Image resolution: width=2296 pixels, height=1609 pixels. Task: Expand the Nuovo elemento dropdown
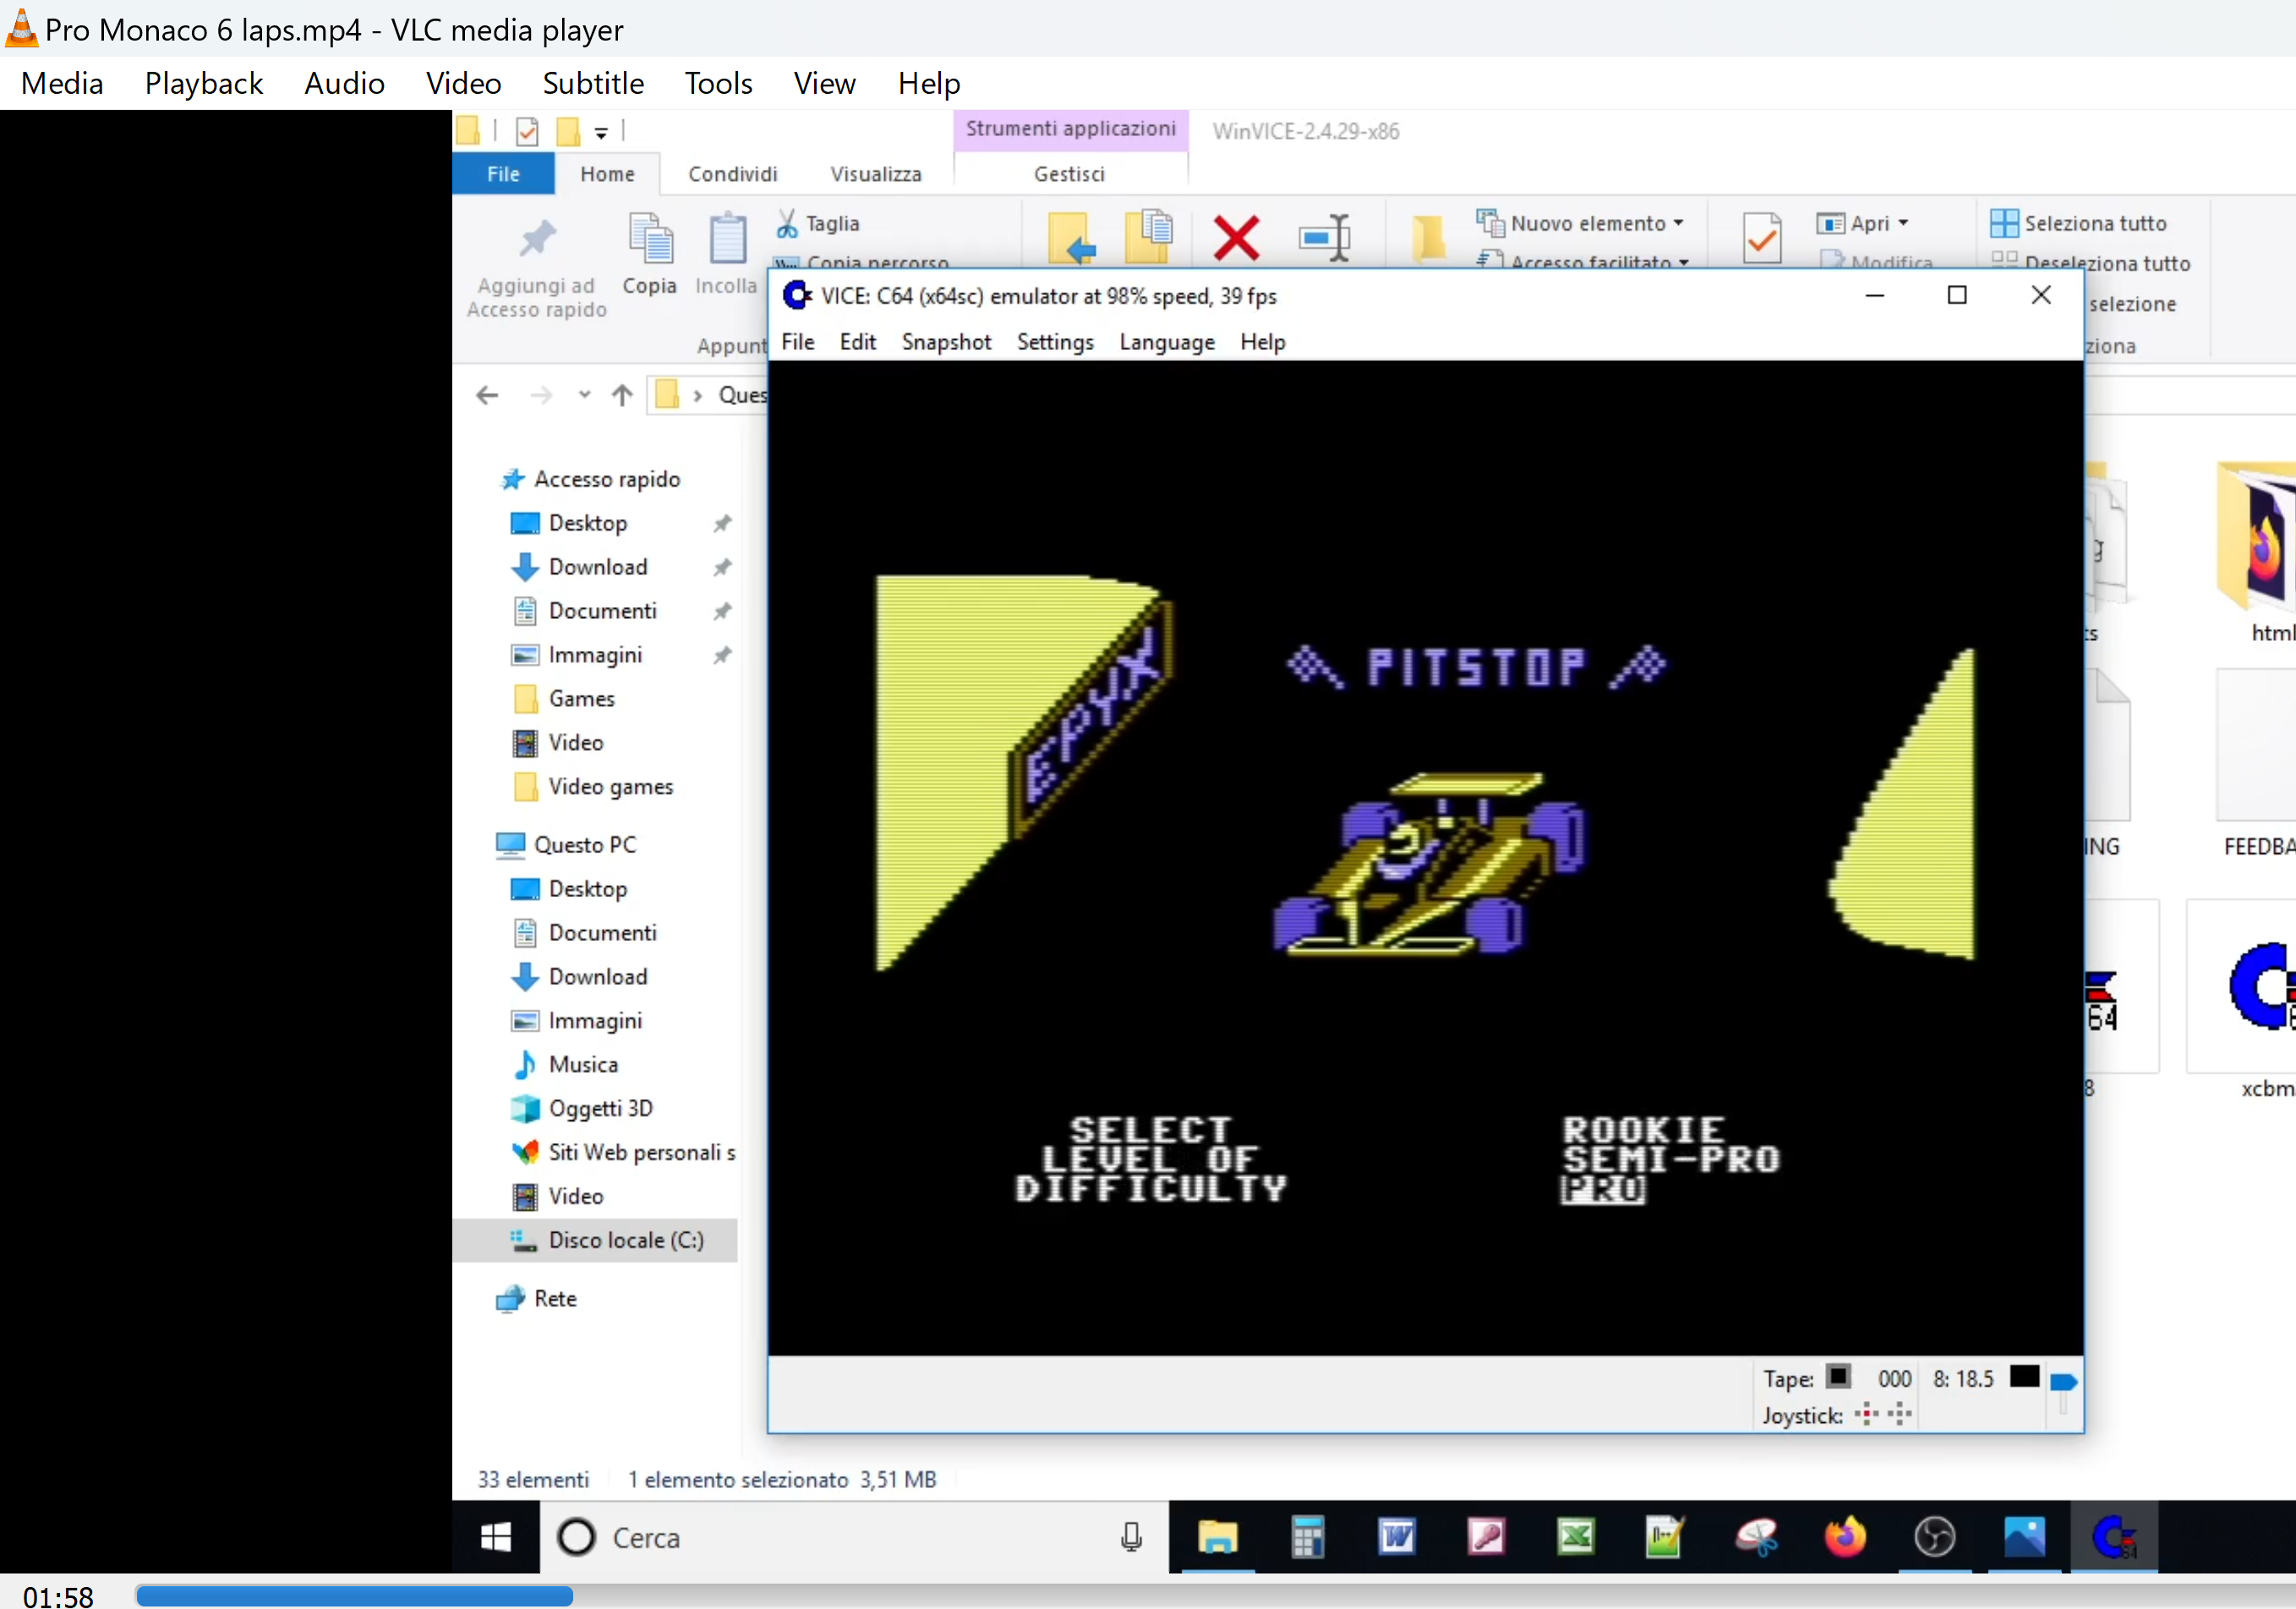[1678, 223]
